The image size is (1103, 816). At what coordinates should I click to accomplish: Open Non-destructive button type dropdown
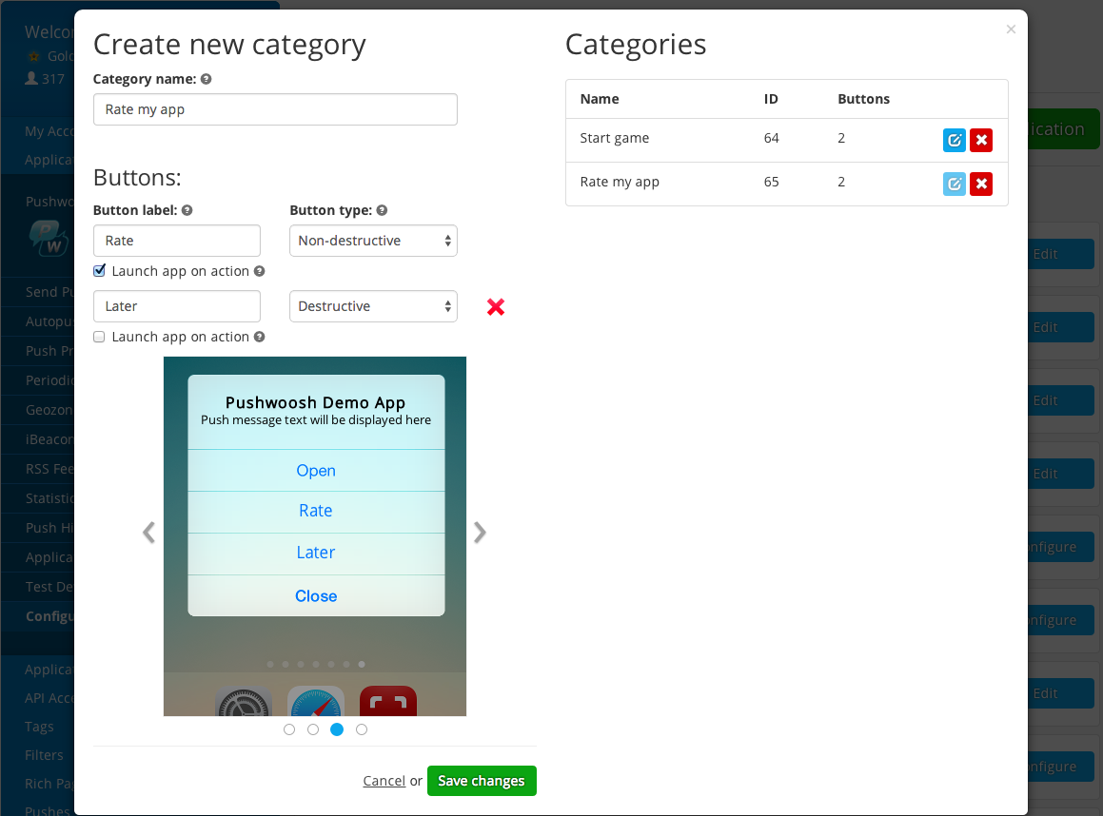pos(373,241)
